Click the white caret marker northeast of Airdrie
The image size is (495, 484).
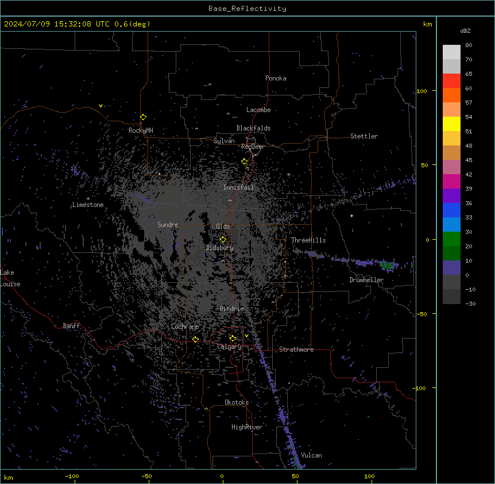273,302
